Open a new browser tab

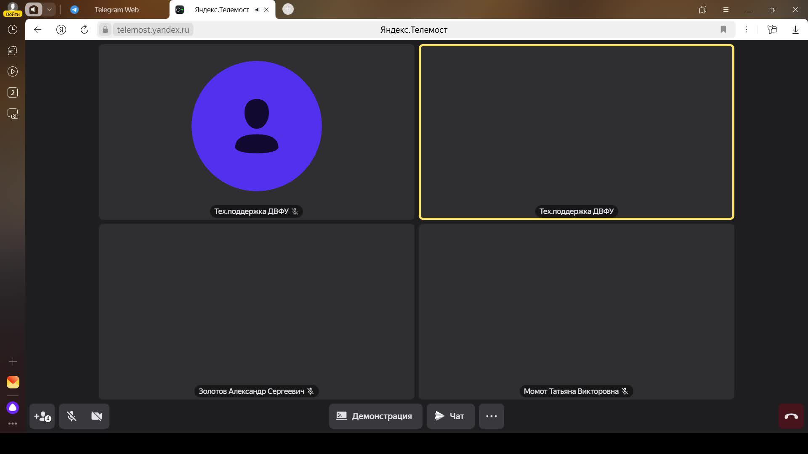coord(288,9)
